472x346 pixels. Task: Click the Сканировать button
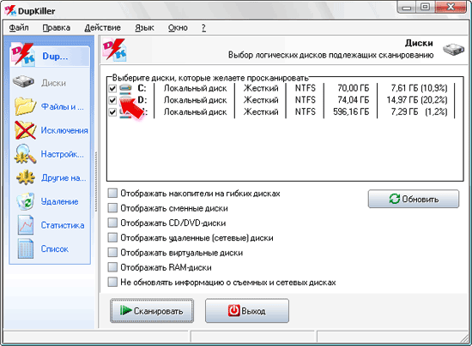coord(152,311)
